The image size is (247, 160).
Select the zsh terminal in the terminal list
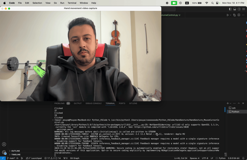[237, 108]
